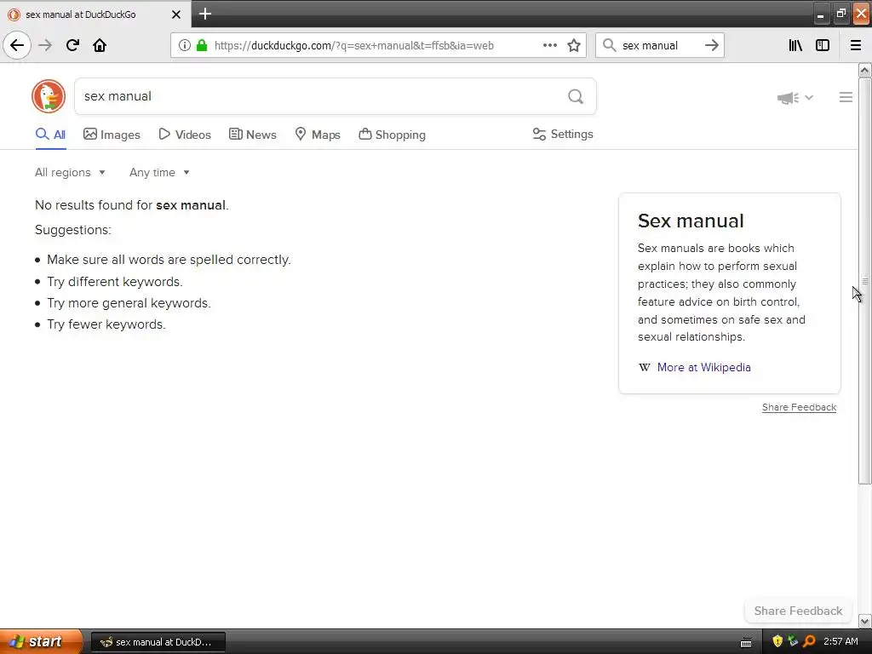
Task: Click the vertical scrollbar thumb
Action: point(864,281)
